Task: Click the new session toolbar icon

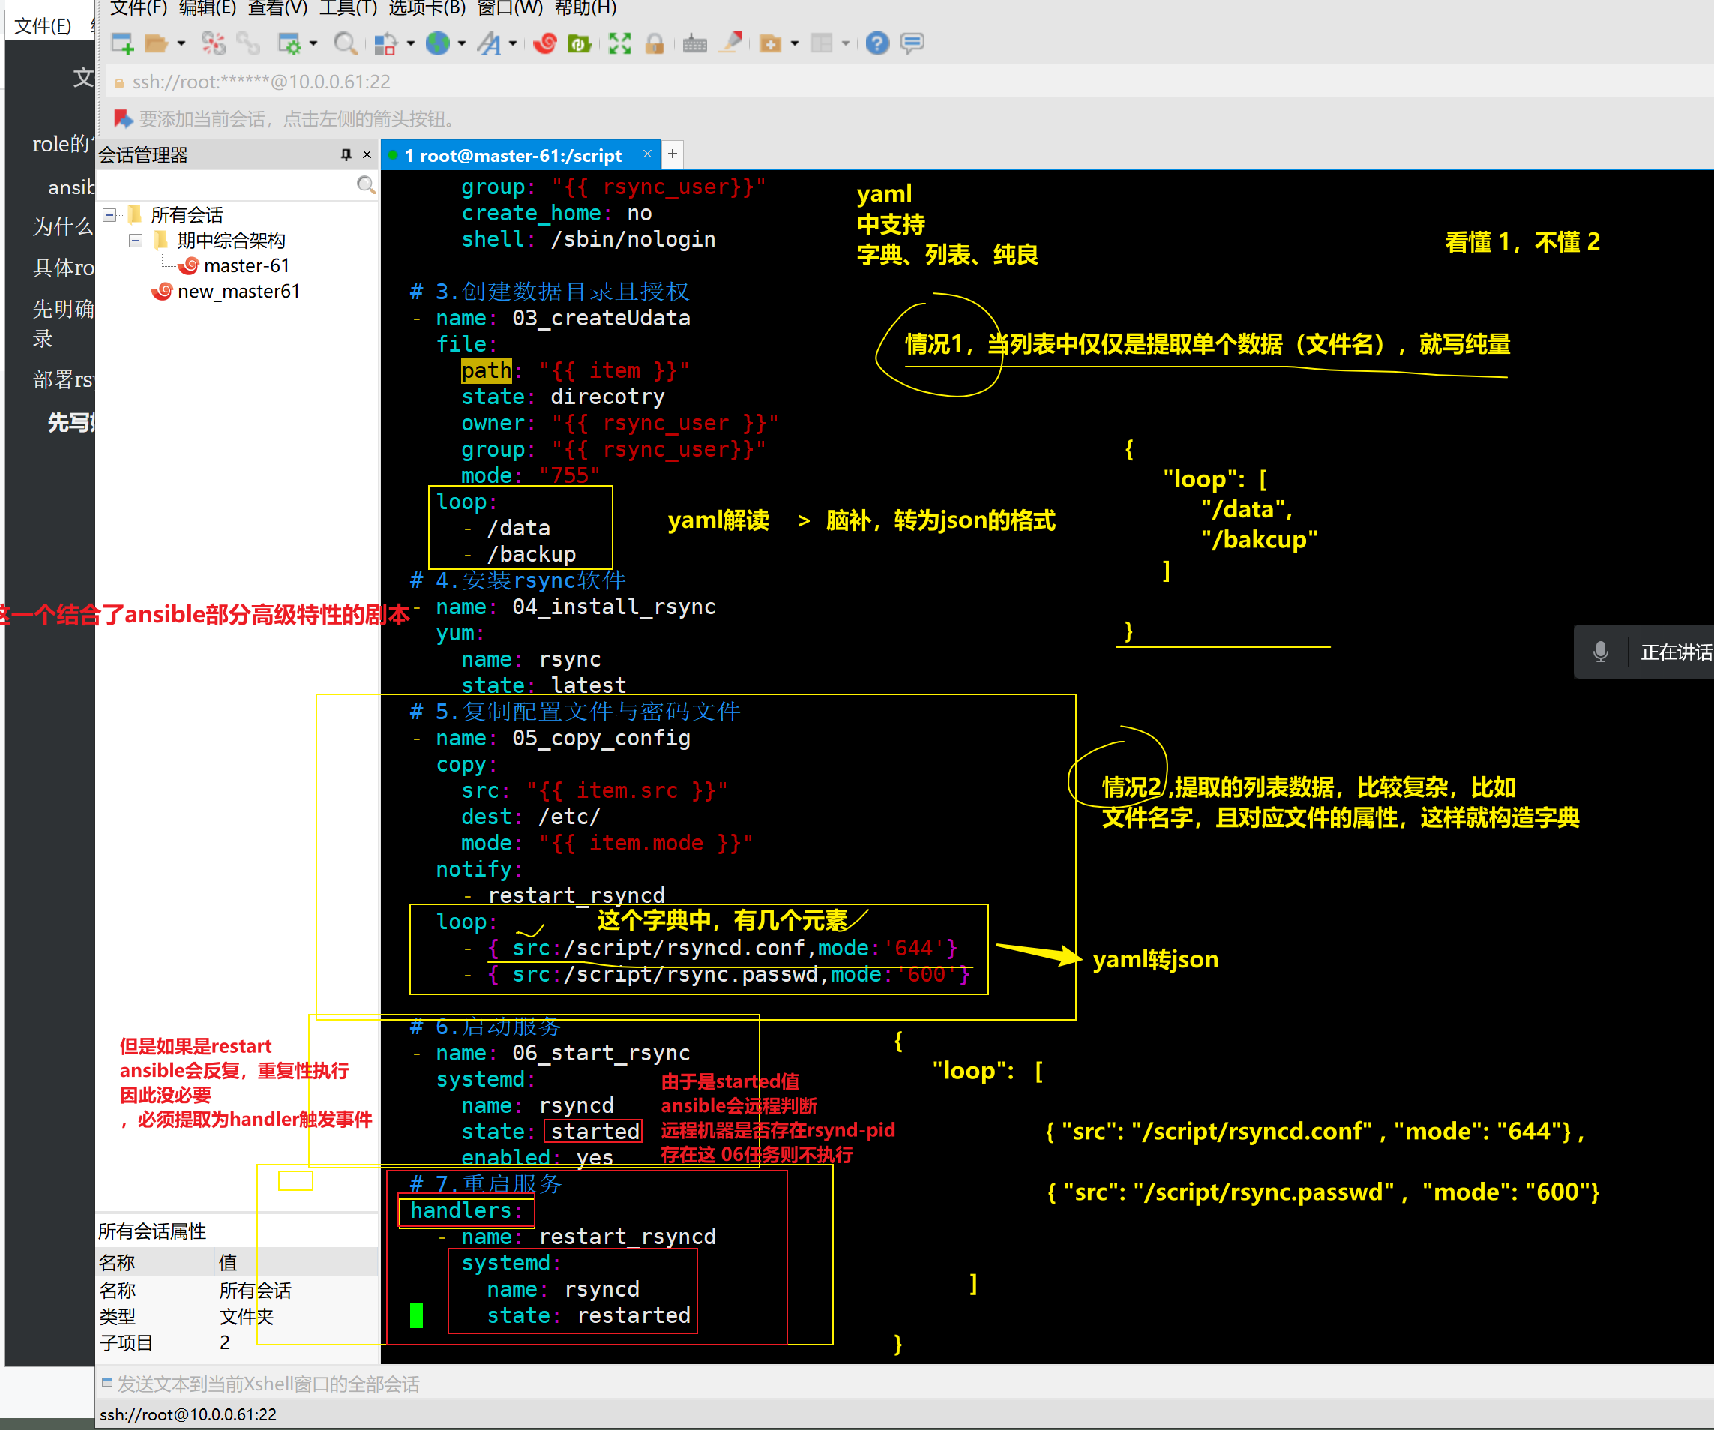Action: coord(121,43)
